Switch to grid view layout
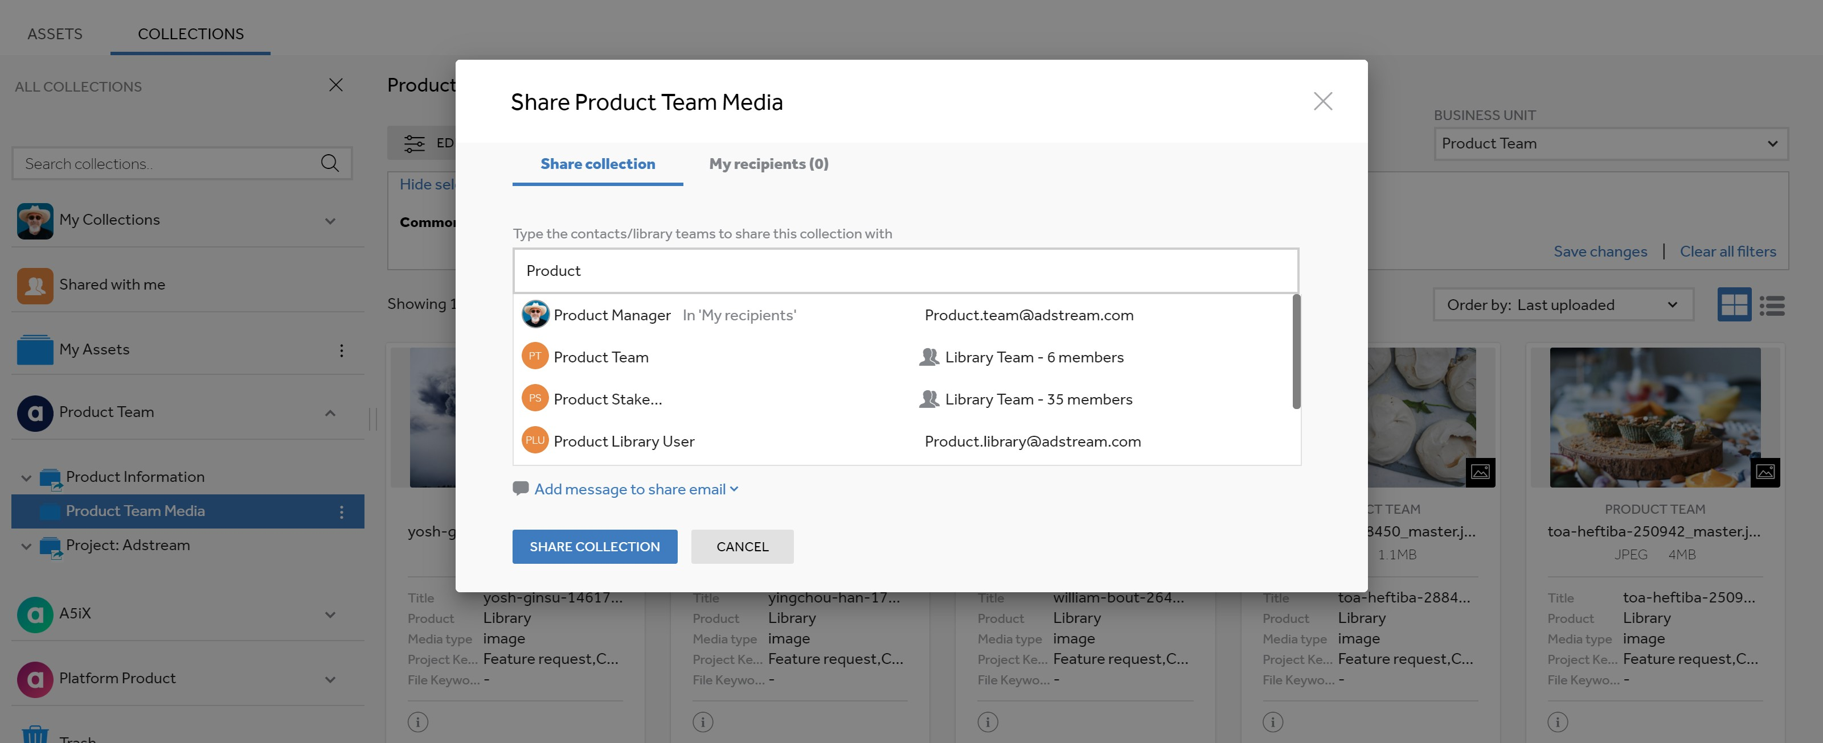 [1734, 304]
